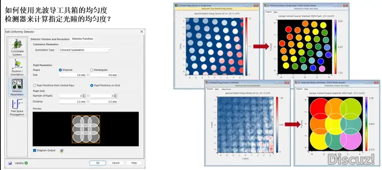The width and height of the screenshot is (382, 170).
Task: Click the save icon beside Validity
Action: (x=10, y=163)
